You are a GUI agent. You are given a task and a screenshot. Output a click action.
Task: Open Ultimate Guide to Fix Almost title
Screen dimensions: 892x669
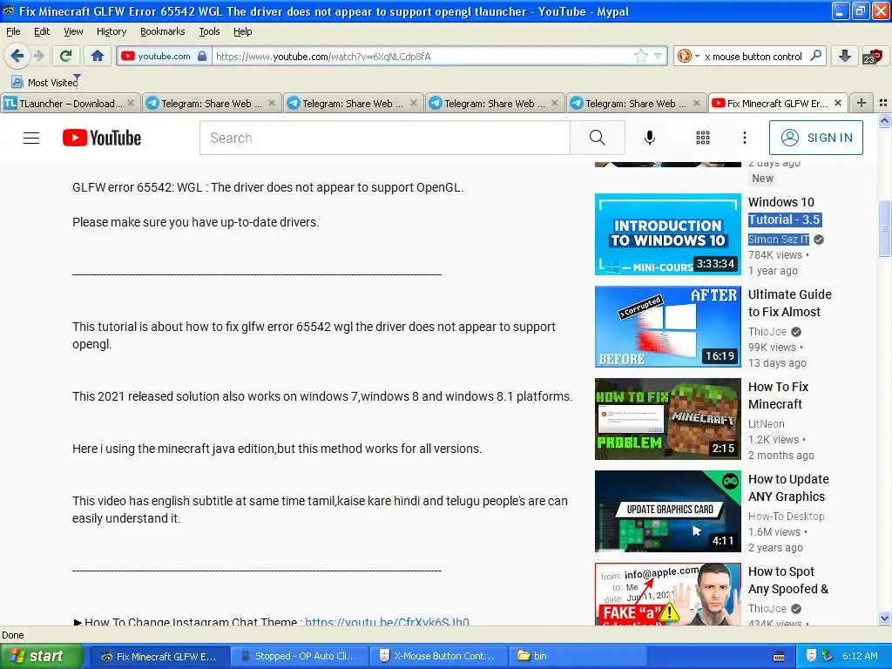point(789,303)
